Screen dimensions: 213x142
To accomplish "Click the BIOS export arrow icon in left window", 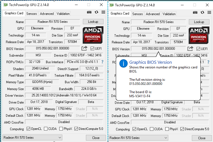I will tap(84, 48).
